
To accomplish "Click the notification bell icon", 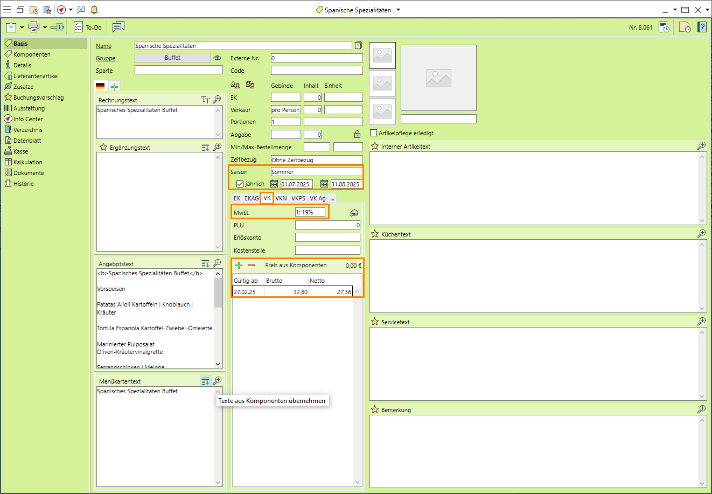I will (94, 10).
